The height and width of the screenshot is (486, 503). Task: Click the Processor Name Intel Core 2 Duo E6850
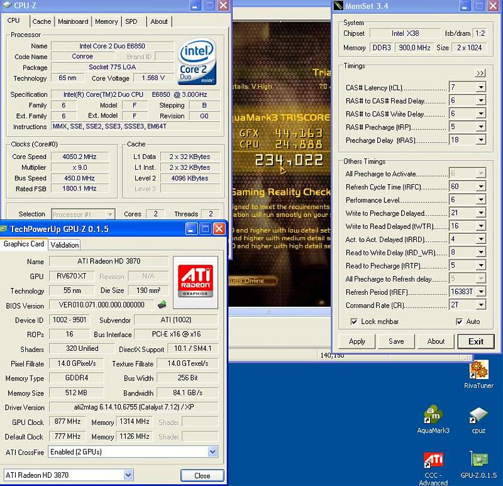point(113,46)
